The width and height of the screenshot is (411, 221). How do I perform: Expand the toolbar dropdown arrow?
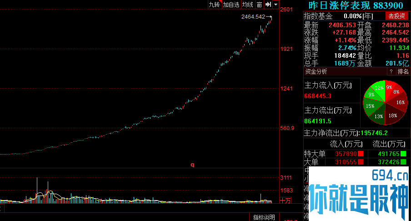[276, 5]
